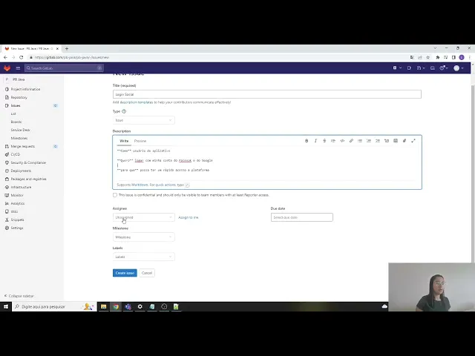Open the Windows Start menu
The image size is (475, 356).
tap(6, 306)
